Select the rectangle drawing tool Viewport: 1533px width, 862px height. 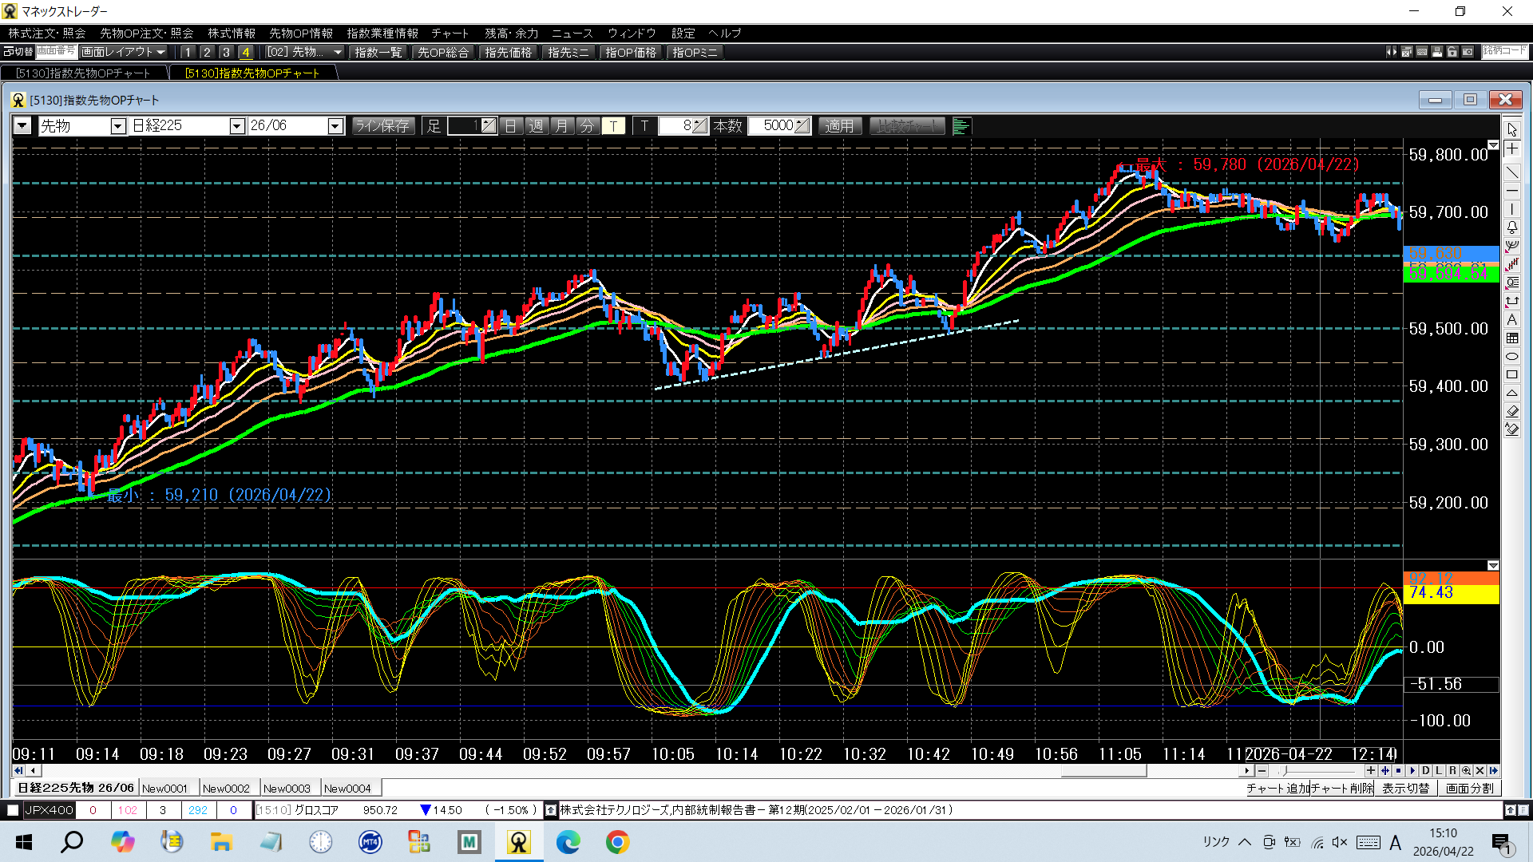pos(1512,375)
